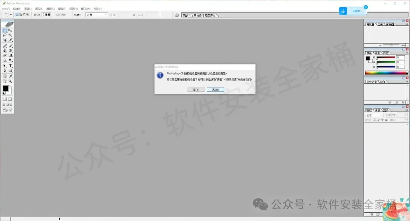
Task: Click the 下载中 download status button
Action: (356, 11)
